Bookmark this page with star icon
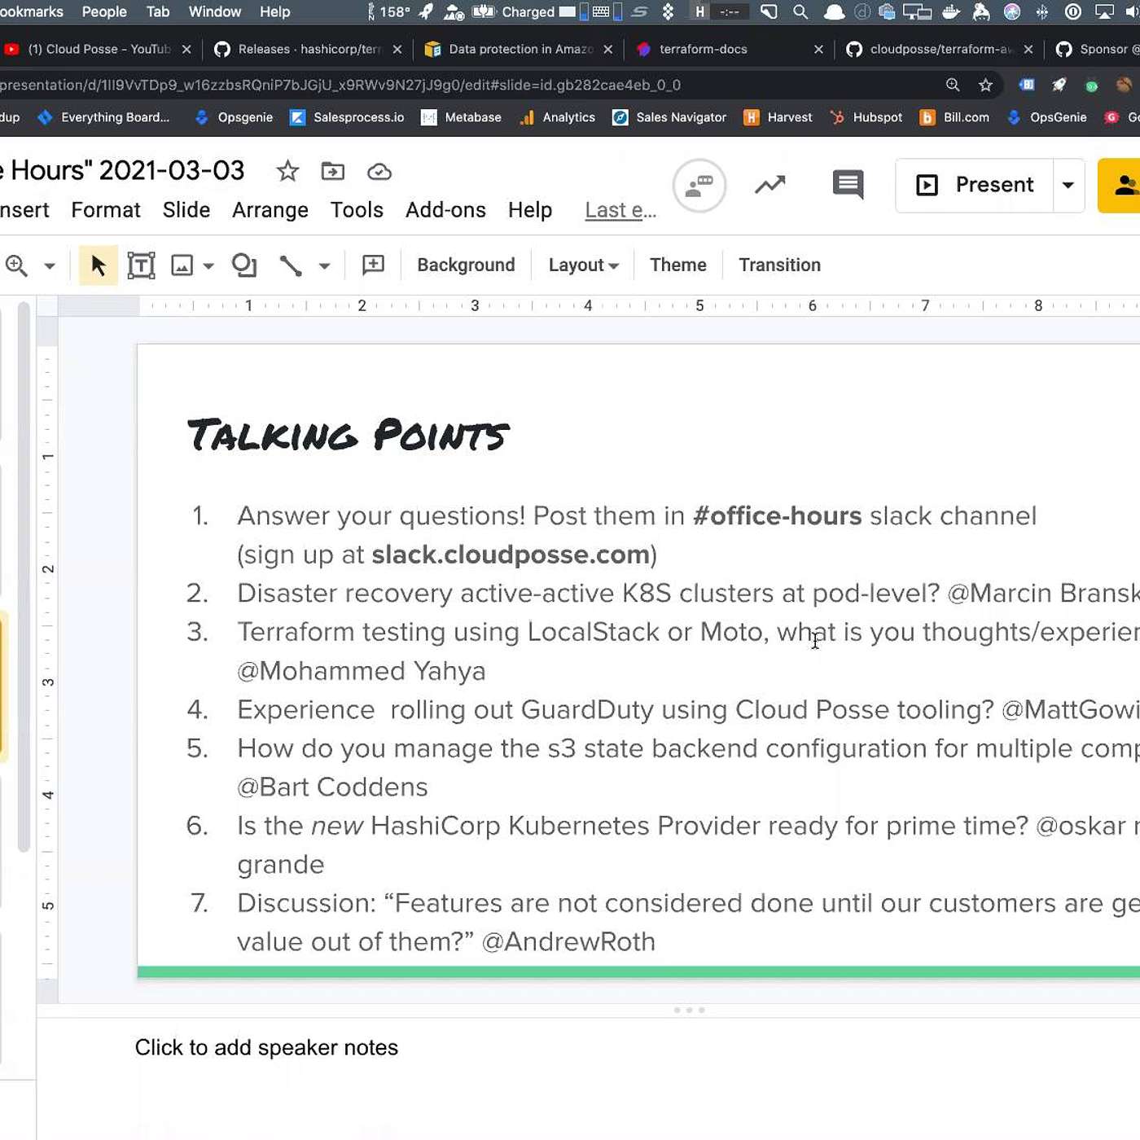The image size is (1140, 1140). point(985,85)
